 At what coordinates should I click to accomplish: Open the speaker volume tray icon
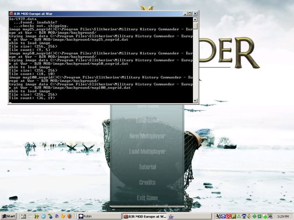[249, 216]
